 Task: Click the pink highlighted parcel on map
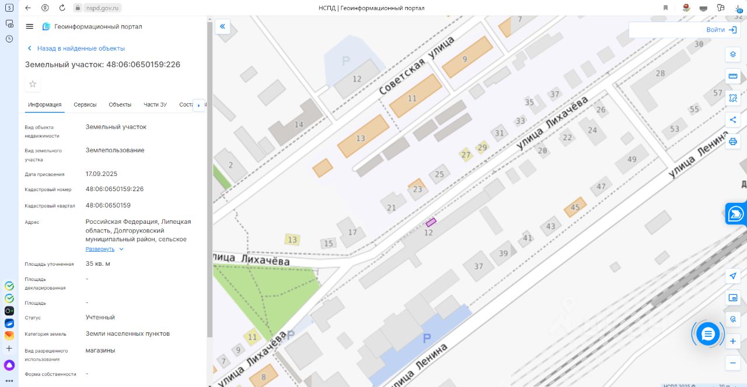tap(431, 222)
